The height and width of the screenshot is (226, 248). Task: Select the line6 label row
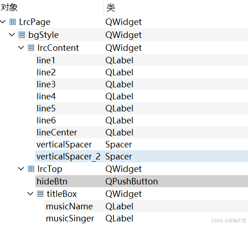pos(142,120)
